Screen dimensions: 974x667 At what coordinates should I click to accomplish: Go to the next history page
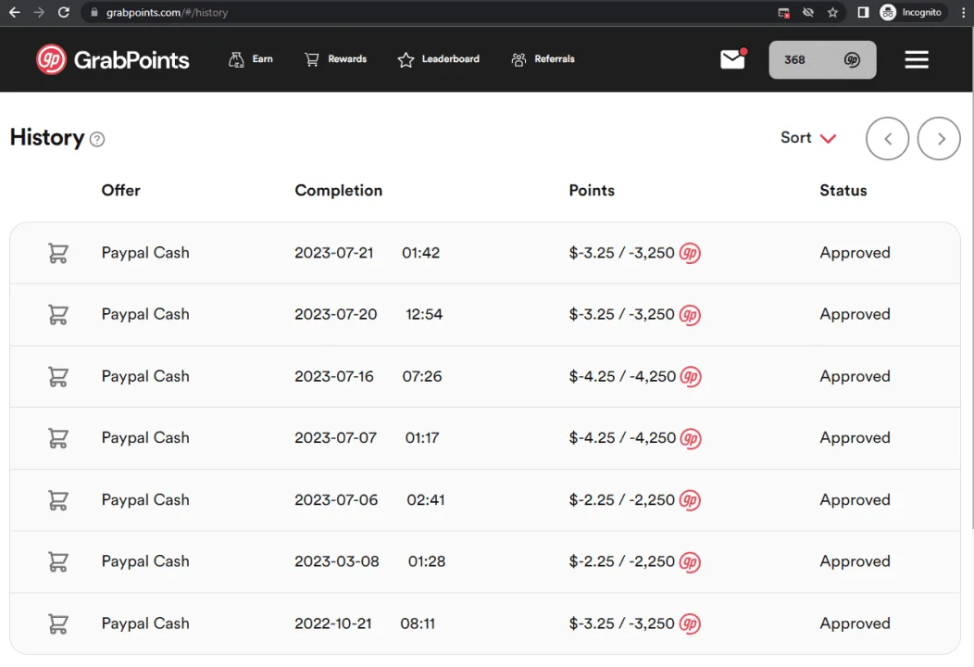pos(939,139)
